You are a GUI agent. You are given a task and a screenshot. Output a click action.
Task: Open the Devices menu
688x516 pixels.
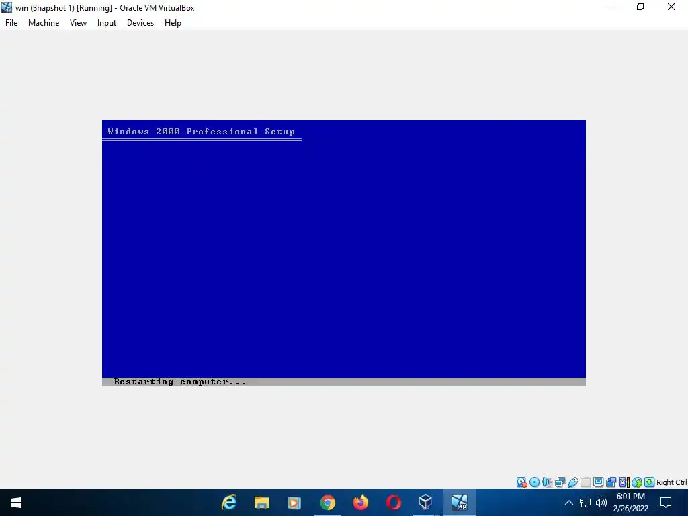[x=140, y=23]
